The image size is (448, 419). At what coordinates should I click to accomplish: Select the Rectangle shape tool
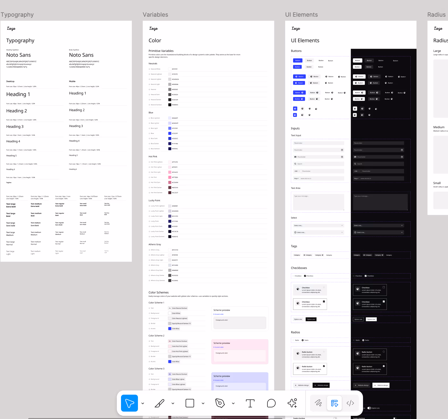tap(190, 403)
